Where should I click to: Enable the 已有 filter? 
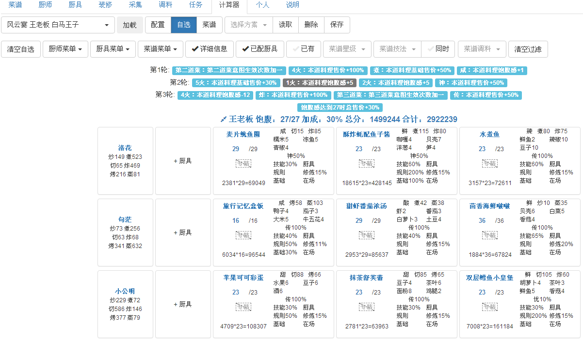[303, 49]
